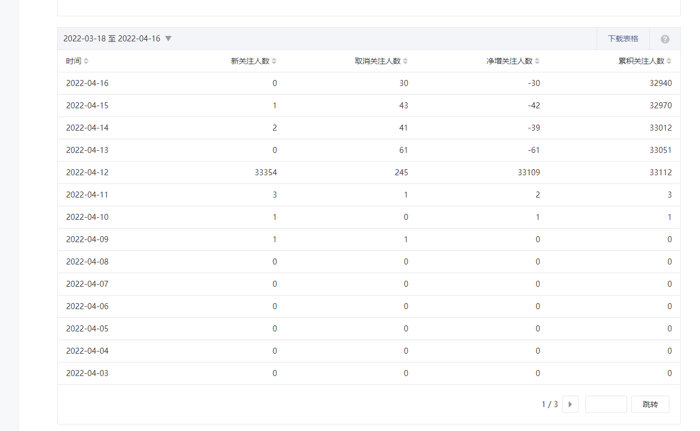
Task: Click the 1 / 3 page indicator
Action: [549, 404]
